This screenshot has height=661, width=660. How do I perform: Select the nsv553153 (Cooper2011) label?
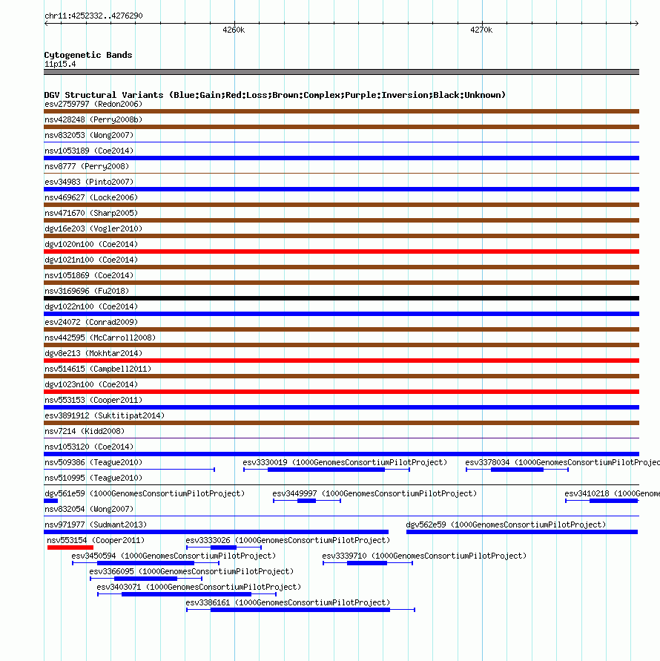(x=93, y=401)
